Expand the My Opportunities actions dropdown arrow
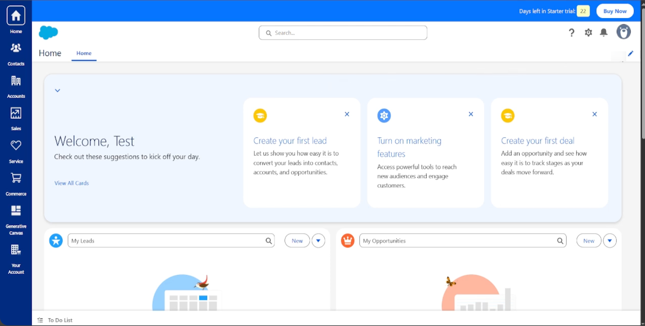 coord(610,241)
